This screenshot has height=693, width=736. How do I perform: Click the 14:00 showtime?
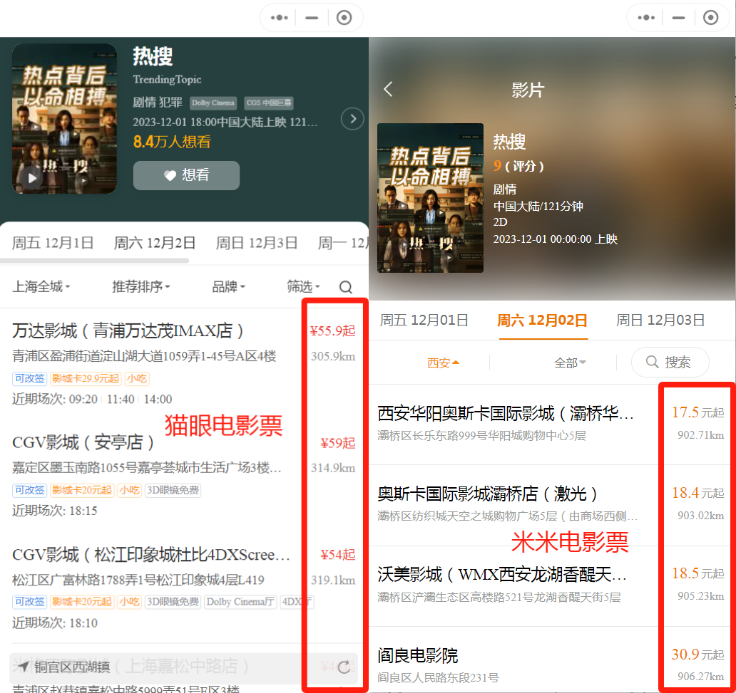pos(158,399)
